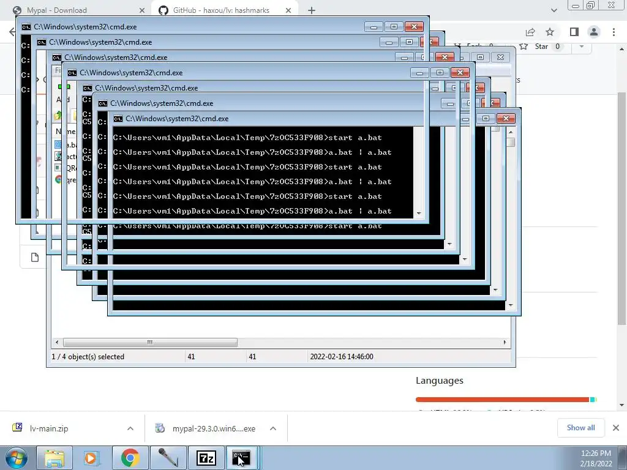Click the lv-main.zip file icon in downloads bar
Image resolution: width=627 pixels, height=470 pixels.
(x=17, y=428)
